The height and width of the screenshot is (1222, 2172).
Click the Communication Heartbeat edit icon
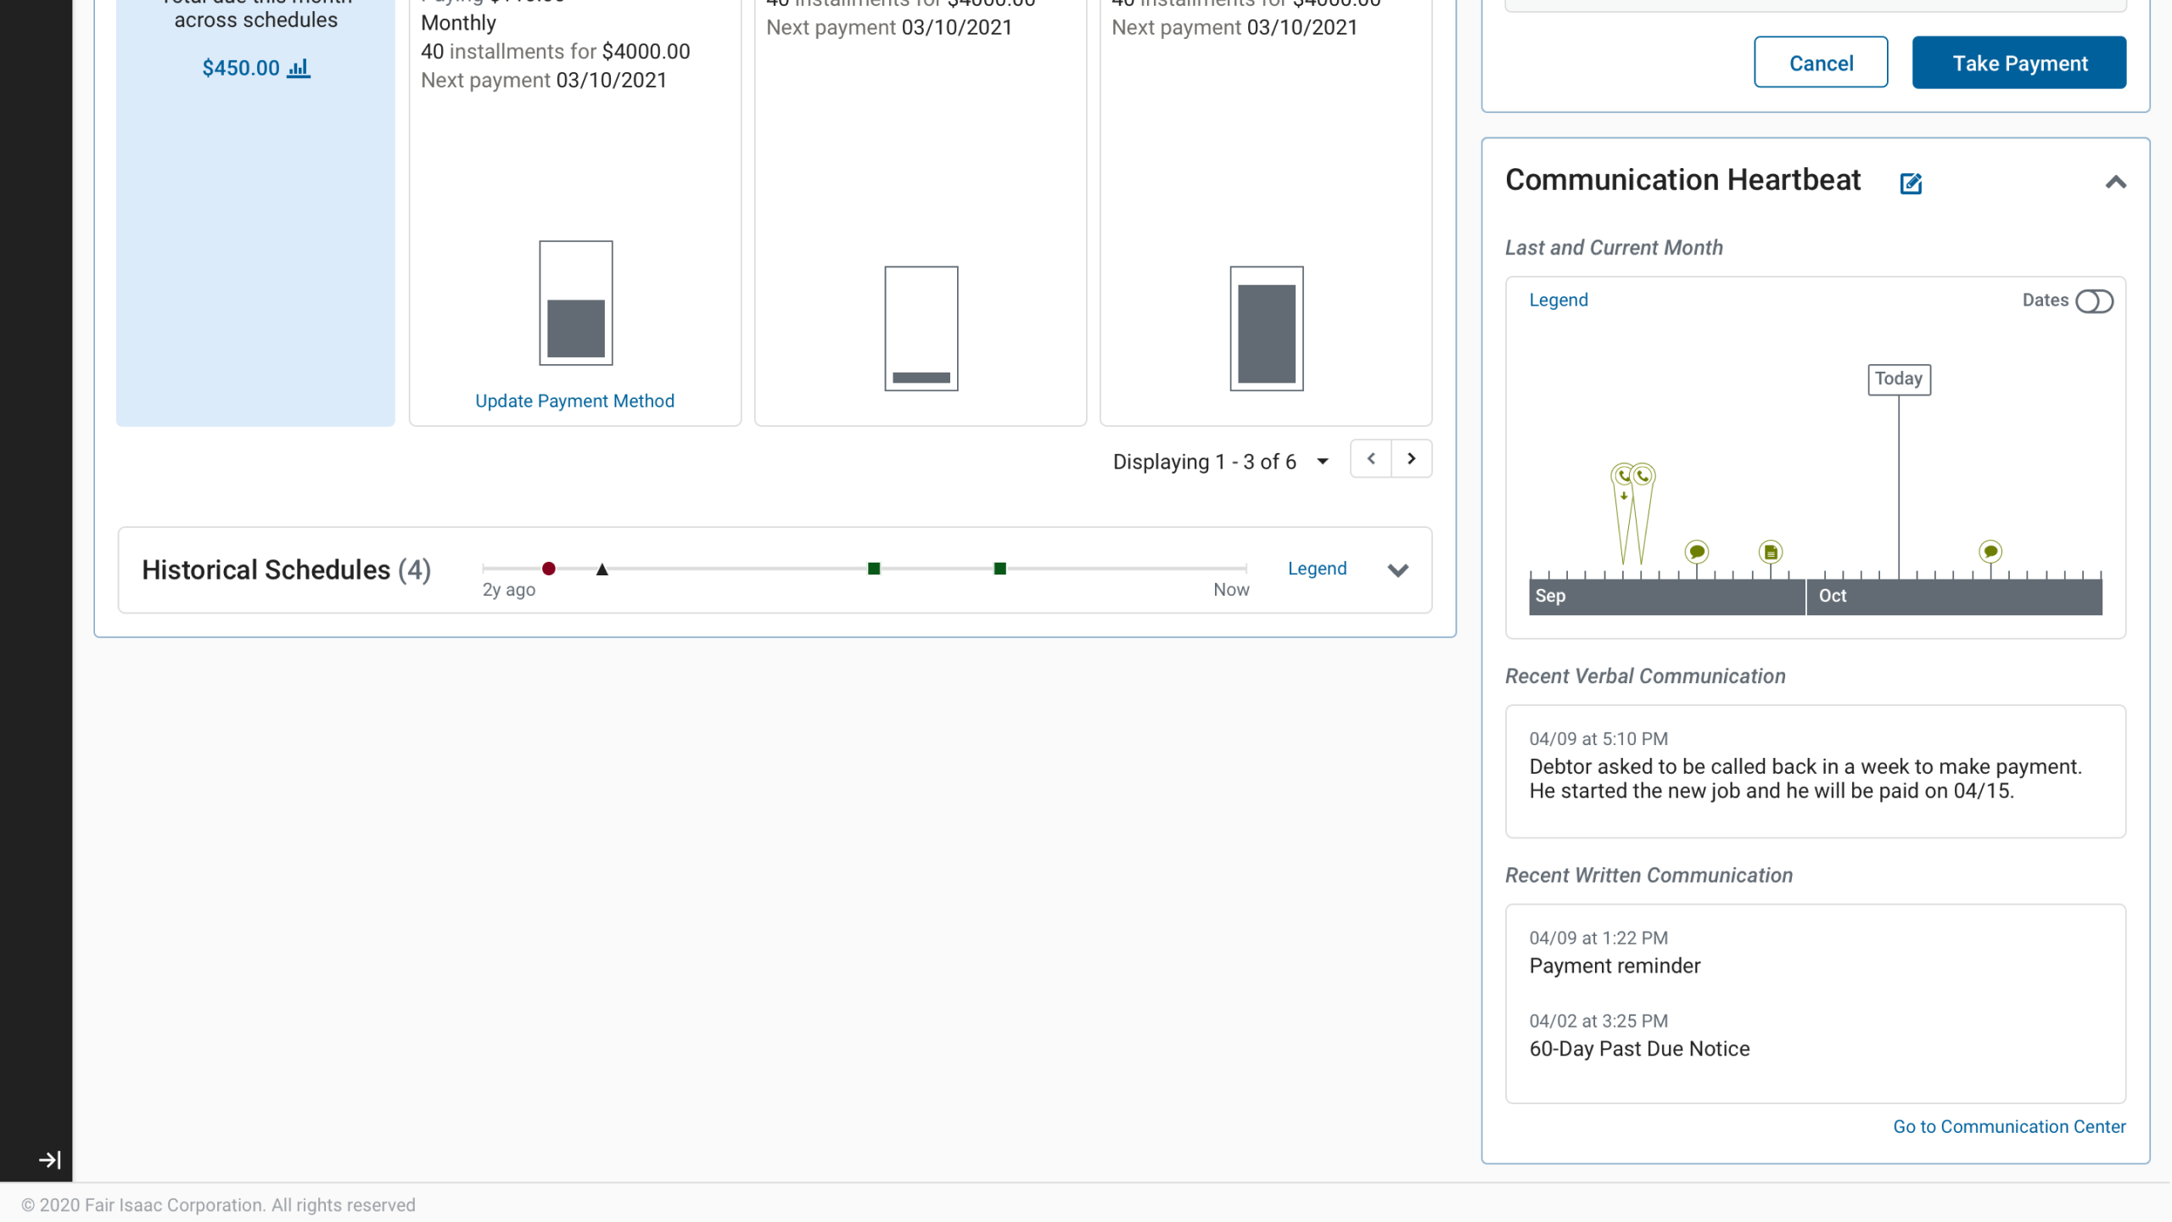(1911, 183)
